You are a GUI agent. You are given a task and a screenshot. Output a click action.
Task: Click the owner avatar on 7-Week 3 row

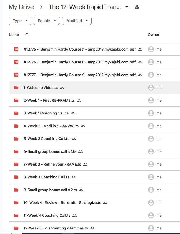(151, 164)
